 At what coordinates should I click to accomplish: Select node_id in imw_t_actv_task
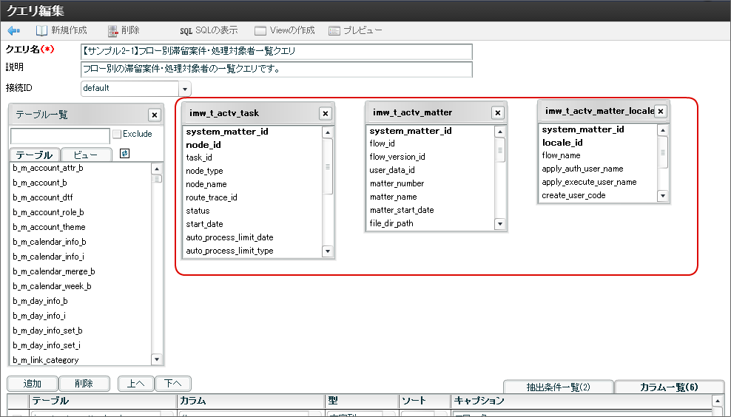point(203,145)
